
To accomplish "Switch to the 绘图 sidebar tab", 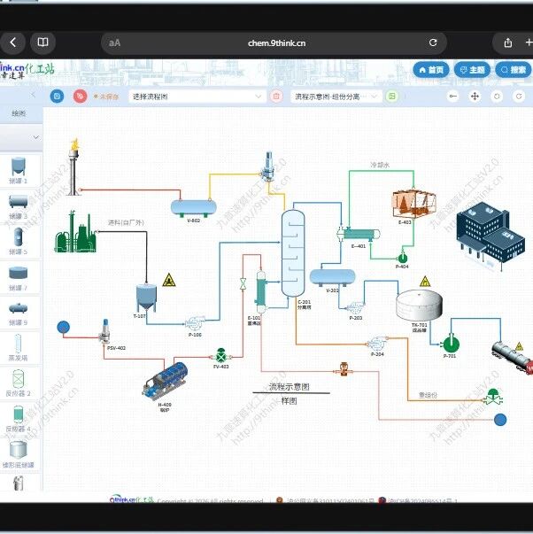I will (x=19, y=113).
